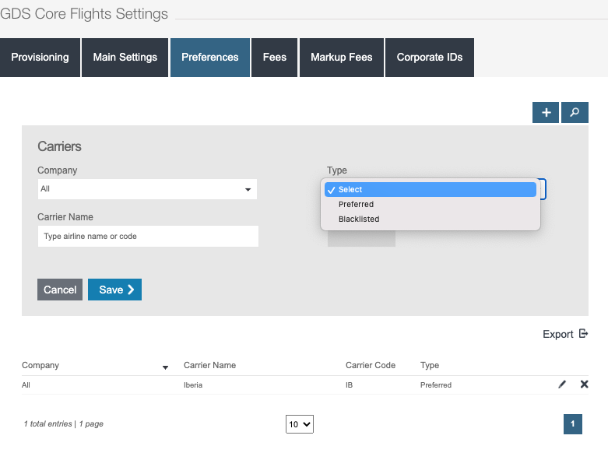Image resolution: width=608 pixels, height=453 pixels.
Task: Open the Main Settings tab
Action: 125,57
